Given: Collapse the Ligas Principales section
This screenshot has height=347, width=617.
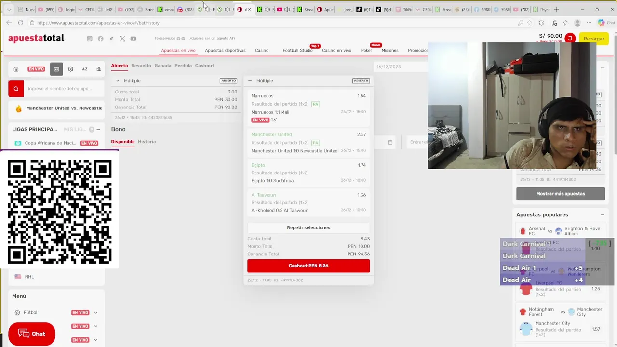Looking at the screenshot, I should (98, 129).
